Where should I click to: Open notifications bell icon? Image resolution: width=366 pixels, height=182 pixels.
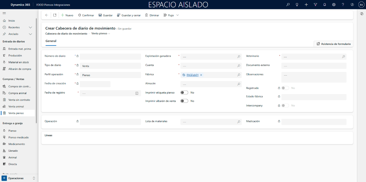[325, 4]
